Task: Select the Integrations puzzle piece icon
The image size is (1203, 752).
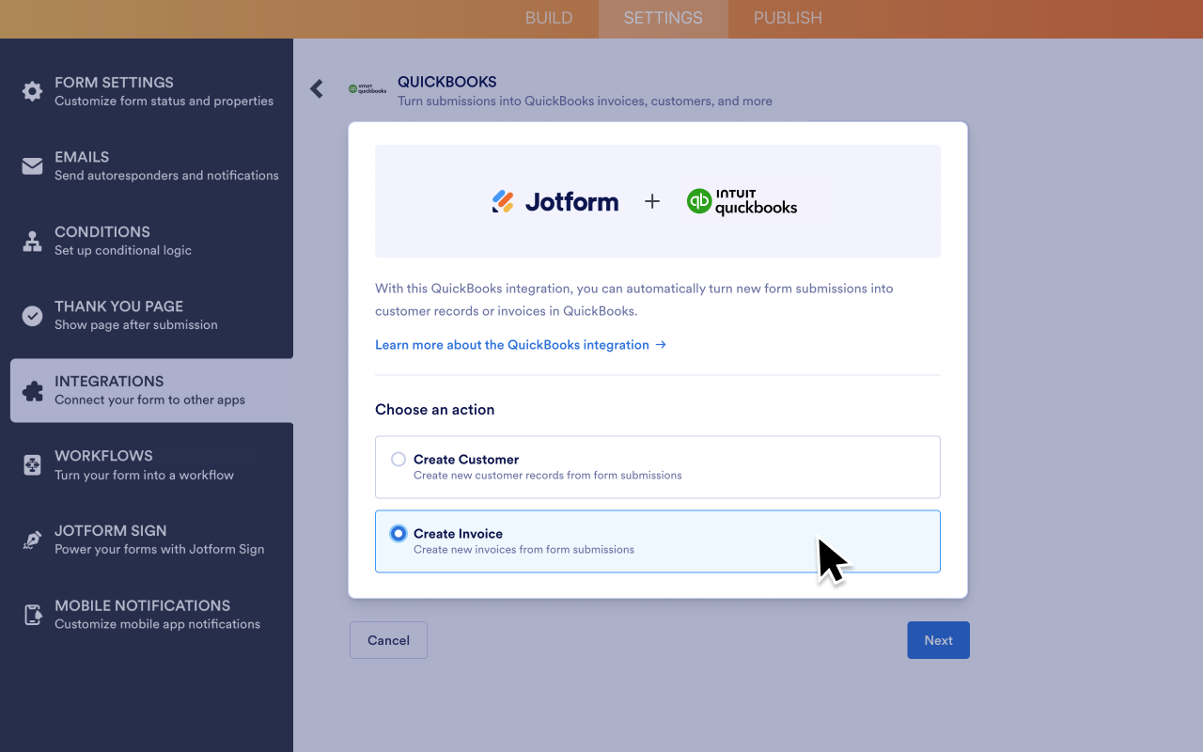Action: click(x=31, y=389)
